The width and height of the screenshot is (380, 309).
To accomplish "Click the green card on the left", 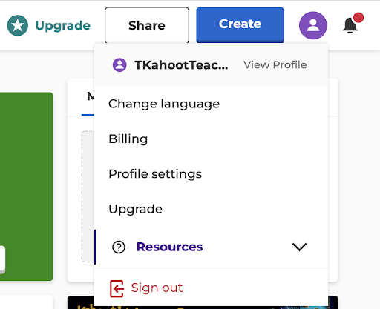I will coord(27,187).
